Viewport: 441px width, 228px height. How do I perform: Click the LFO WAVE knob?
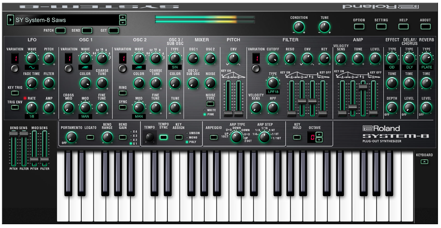pos(32,59)
